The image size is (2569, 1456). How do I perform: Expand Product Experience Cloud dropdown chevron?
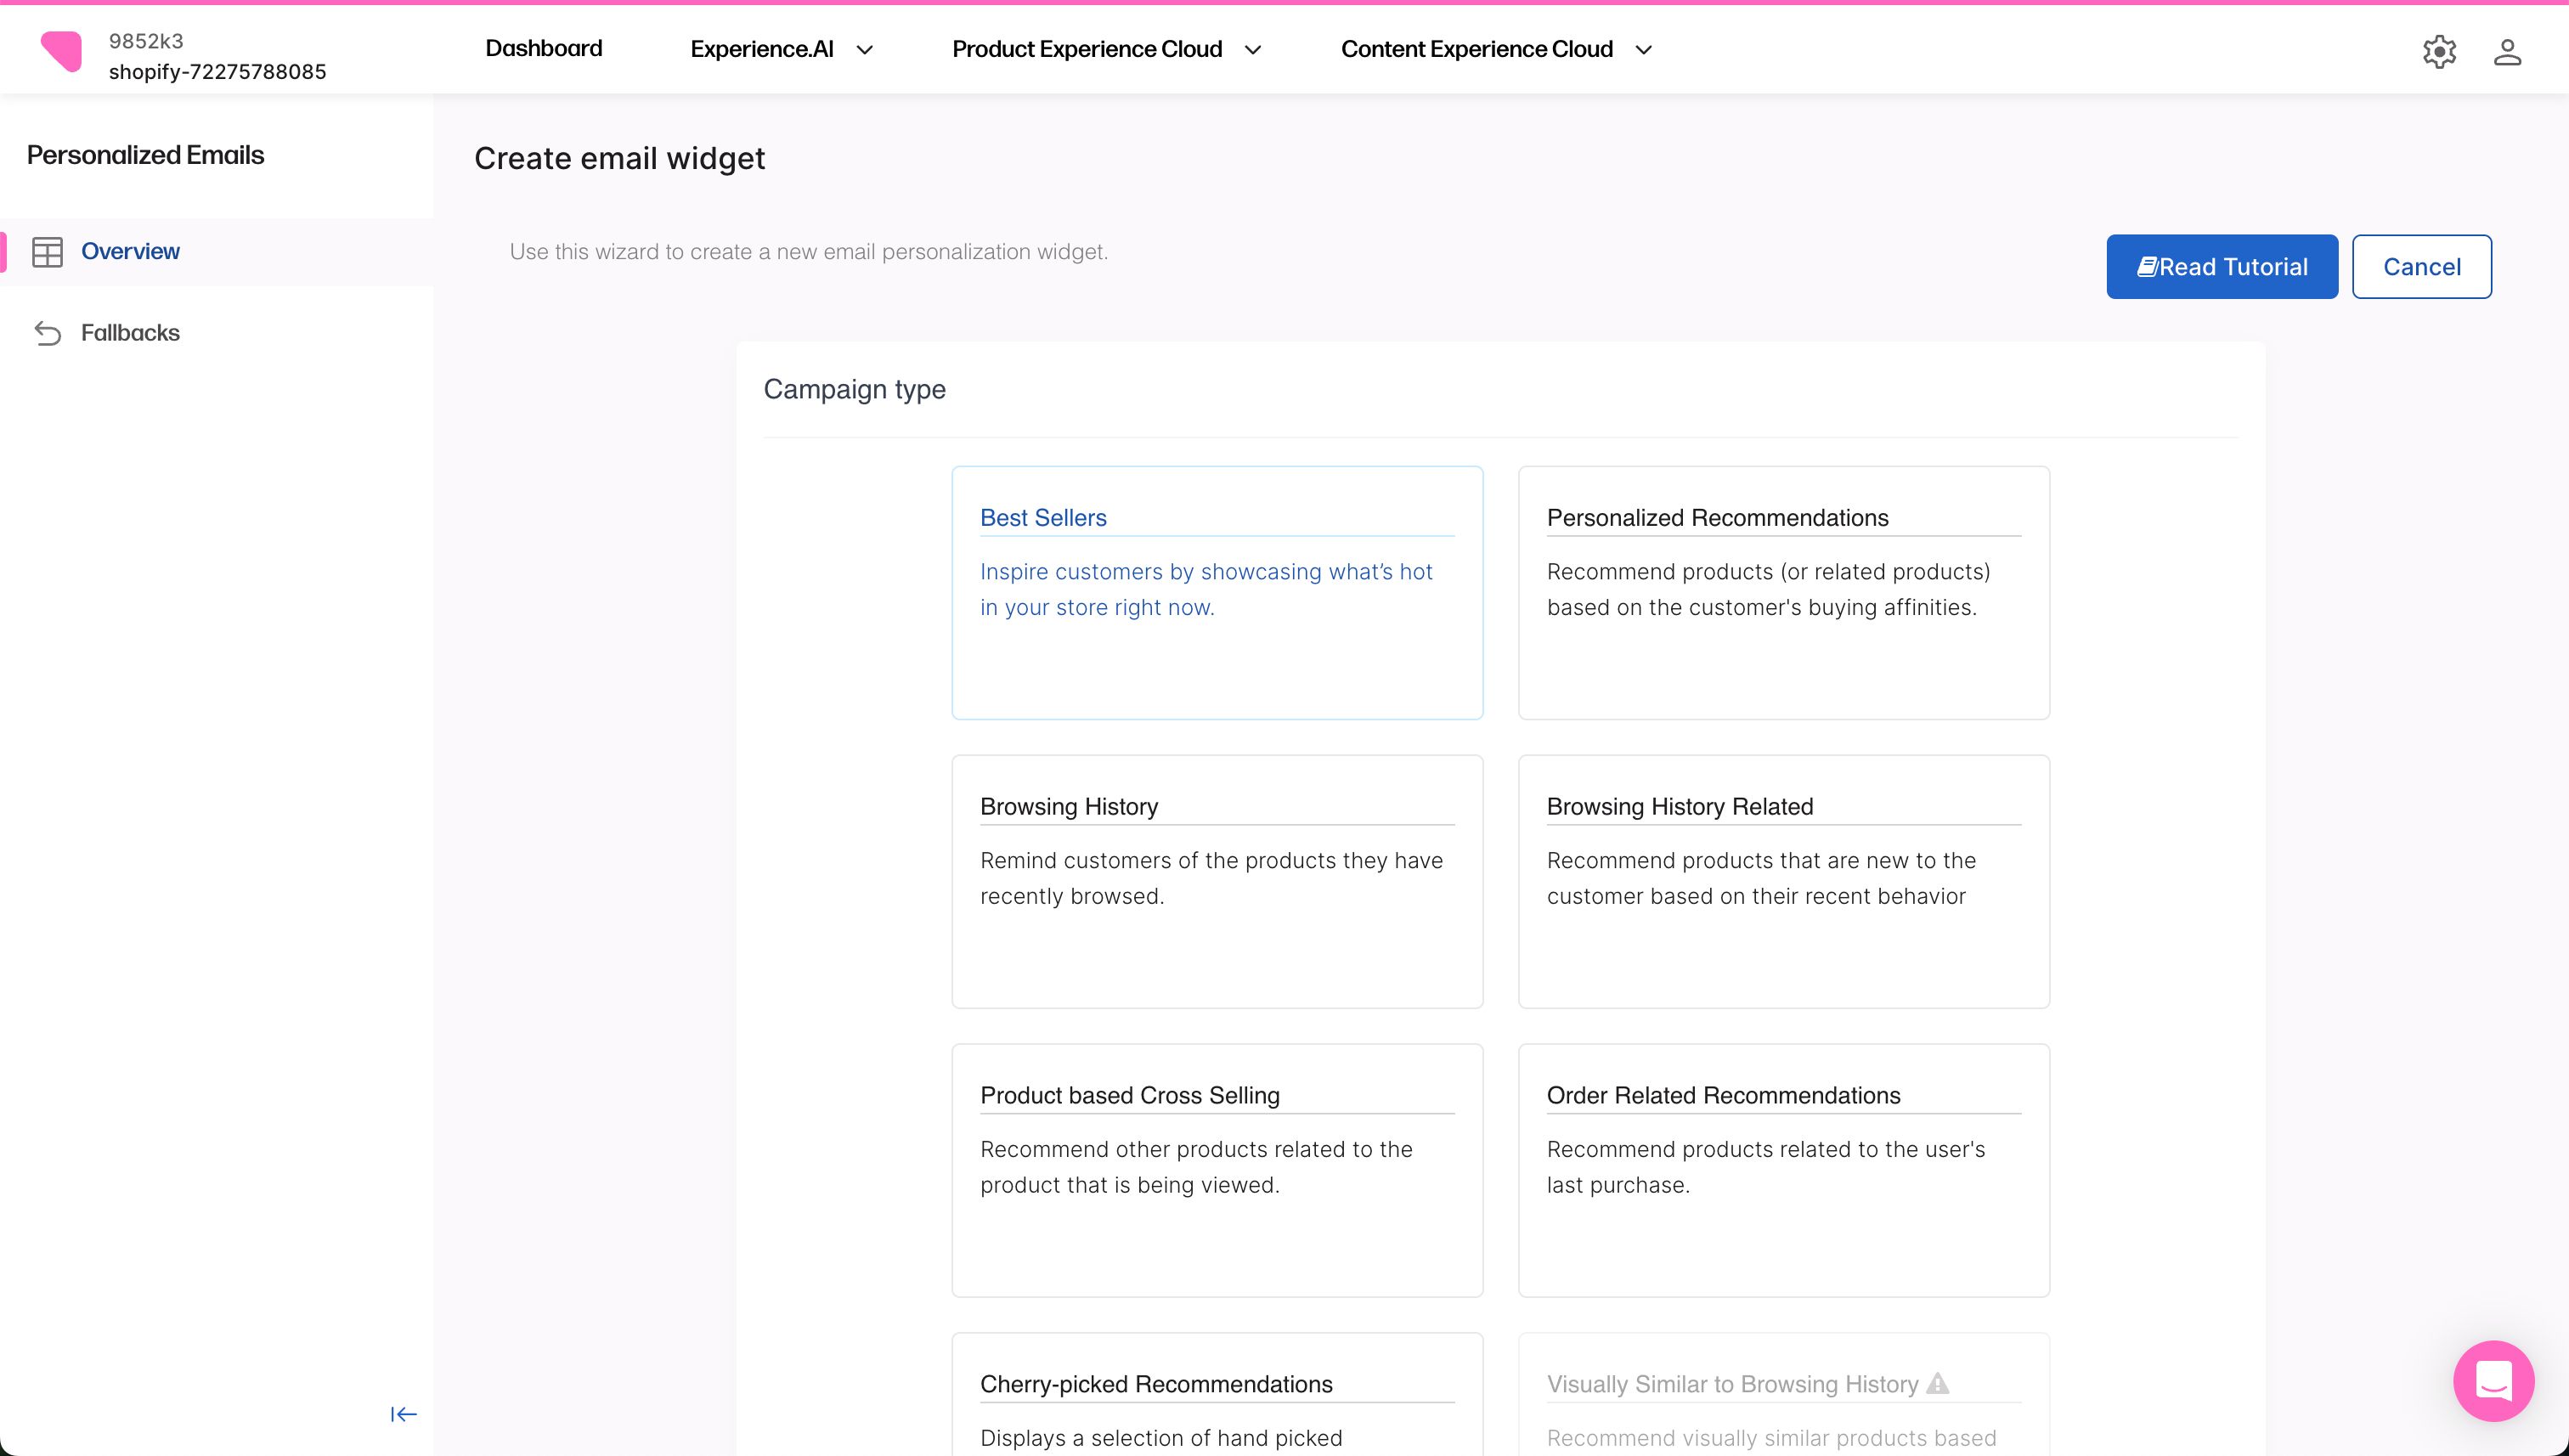pos(1252,50)
